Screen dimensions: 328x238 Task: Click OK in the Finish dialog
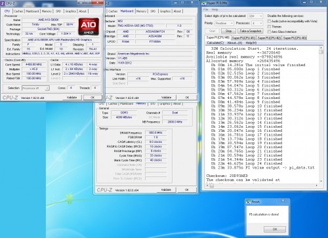click(x=275, y=229)
